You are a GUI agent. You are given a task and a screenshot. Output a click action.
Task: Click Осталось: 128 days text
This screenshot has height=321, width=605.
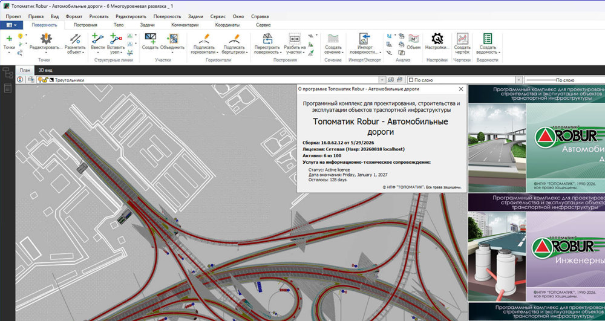(327, 180)
